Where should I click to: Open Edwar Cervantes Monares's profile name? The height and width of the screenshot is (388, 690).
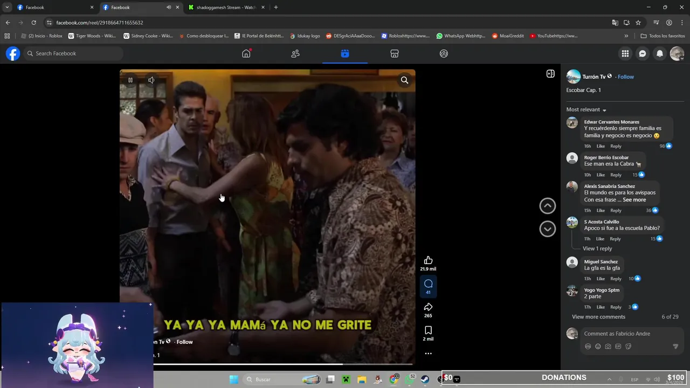point(612,122)
